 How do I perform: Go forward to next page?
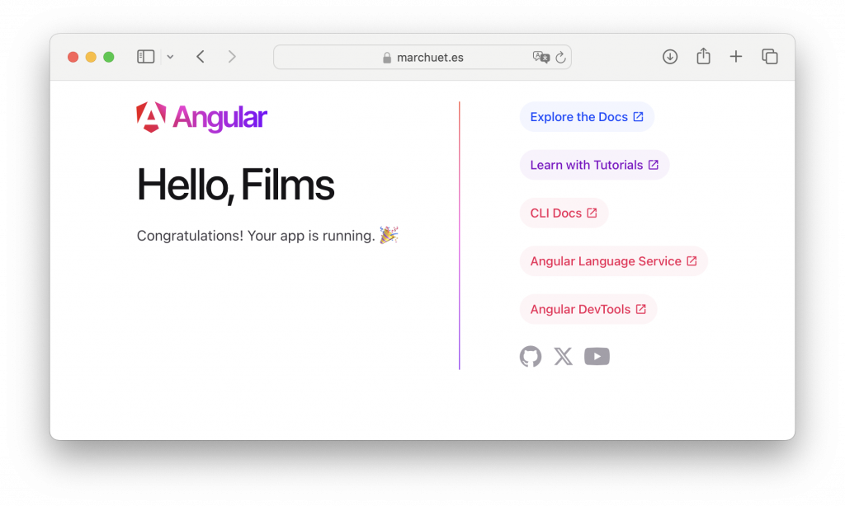click(232, 57)
